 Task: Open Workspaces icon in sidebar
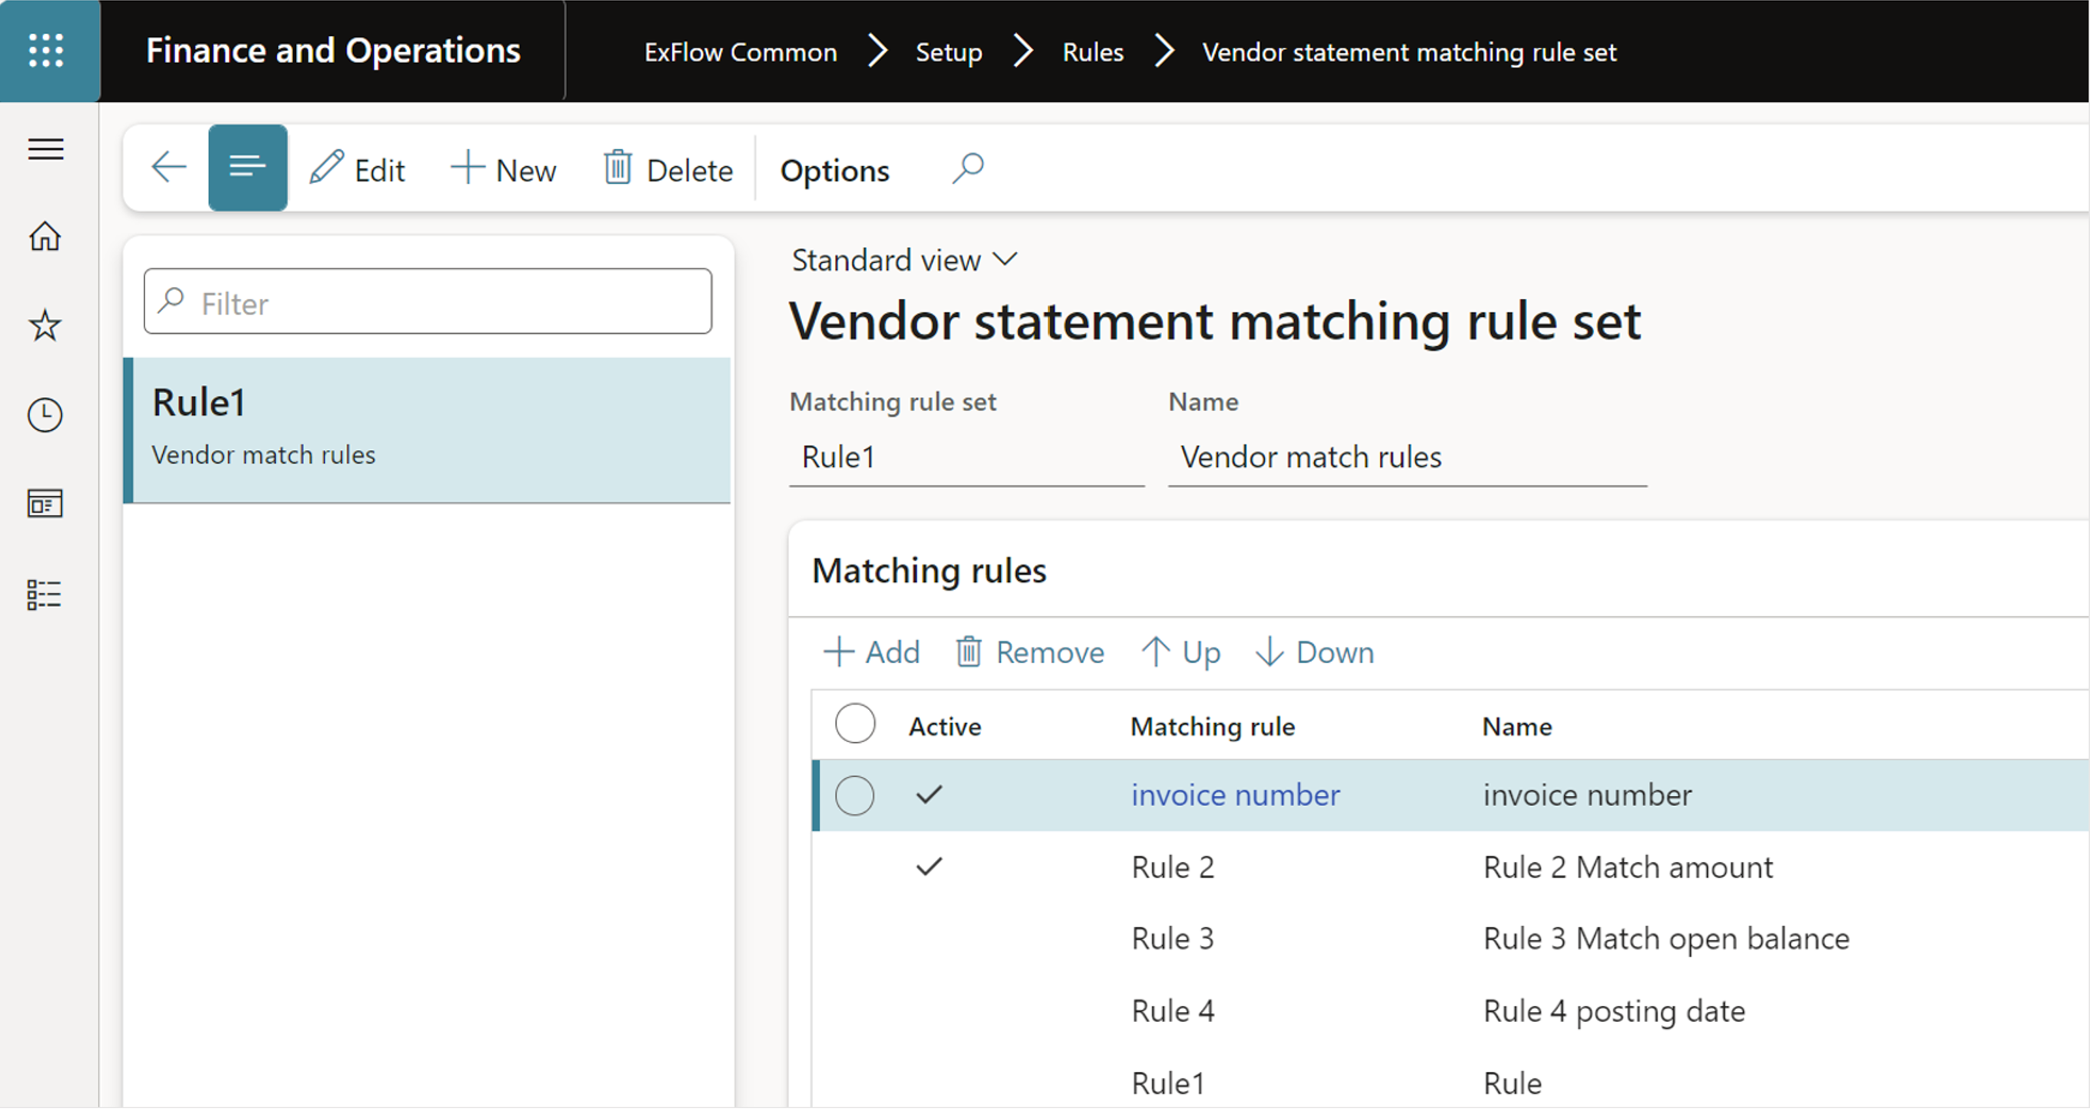pos(45,504)
